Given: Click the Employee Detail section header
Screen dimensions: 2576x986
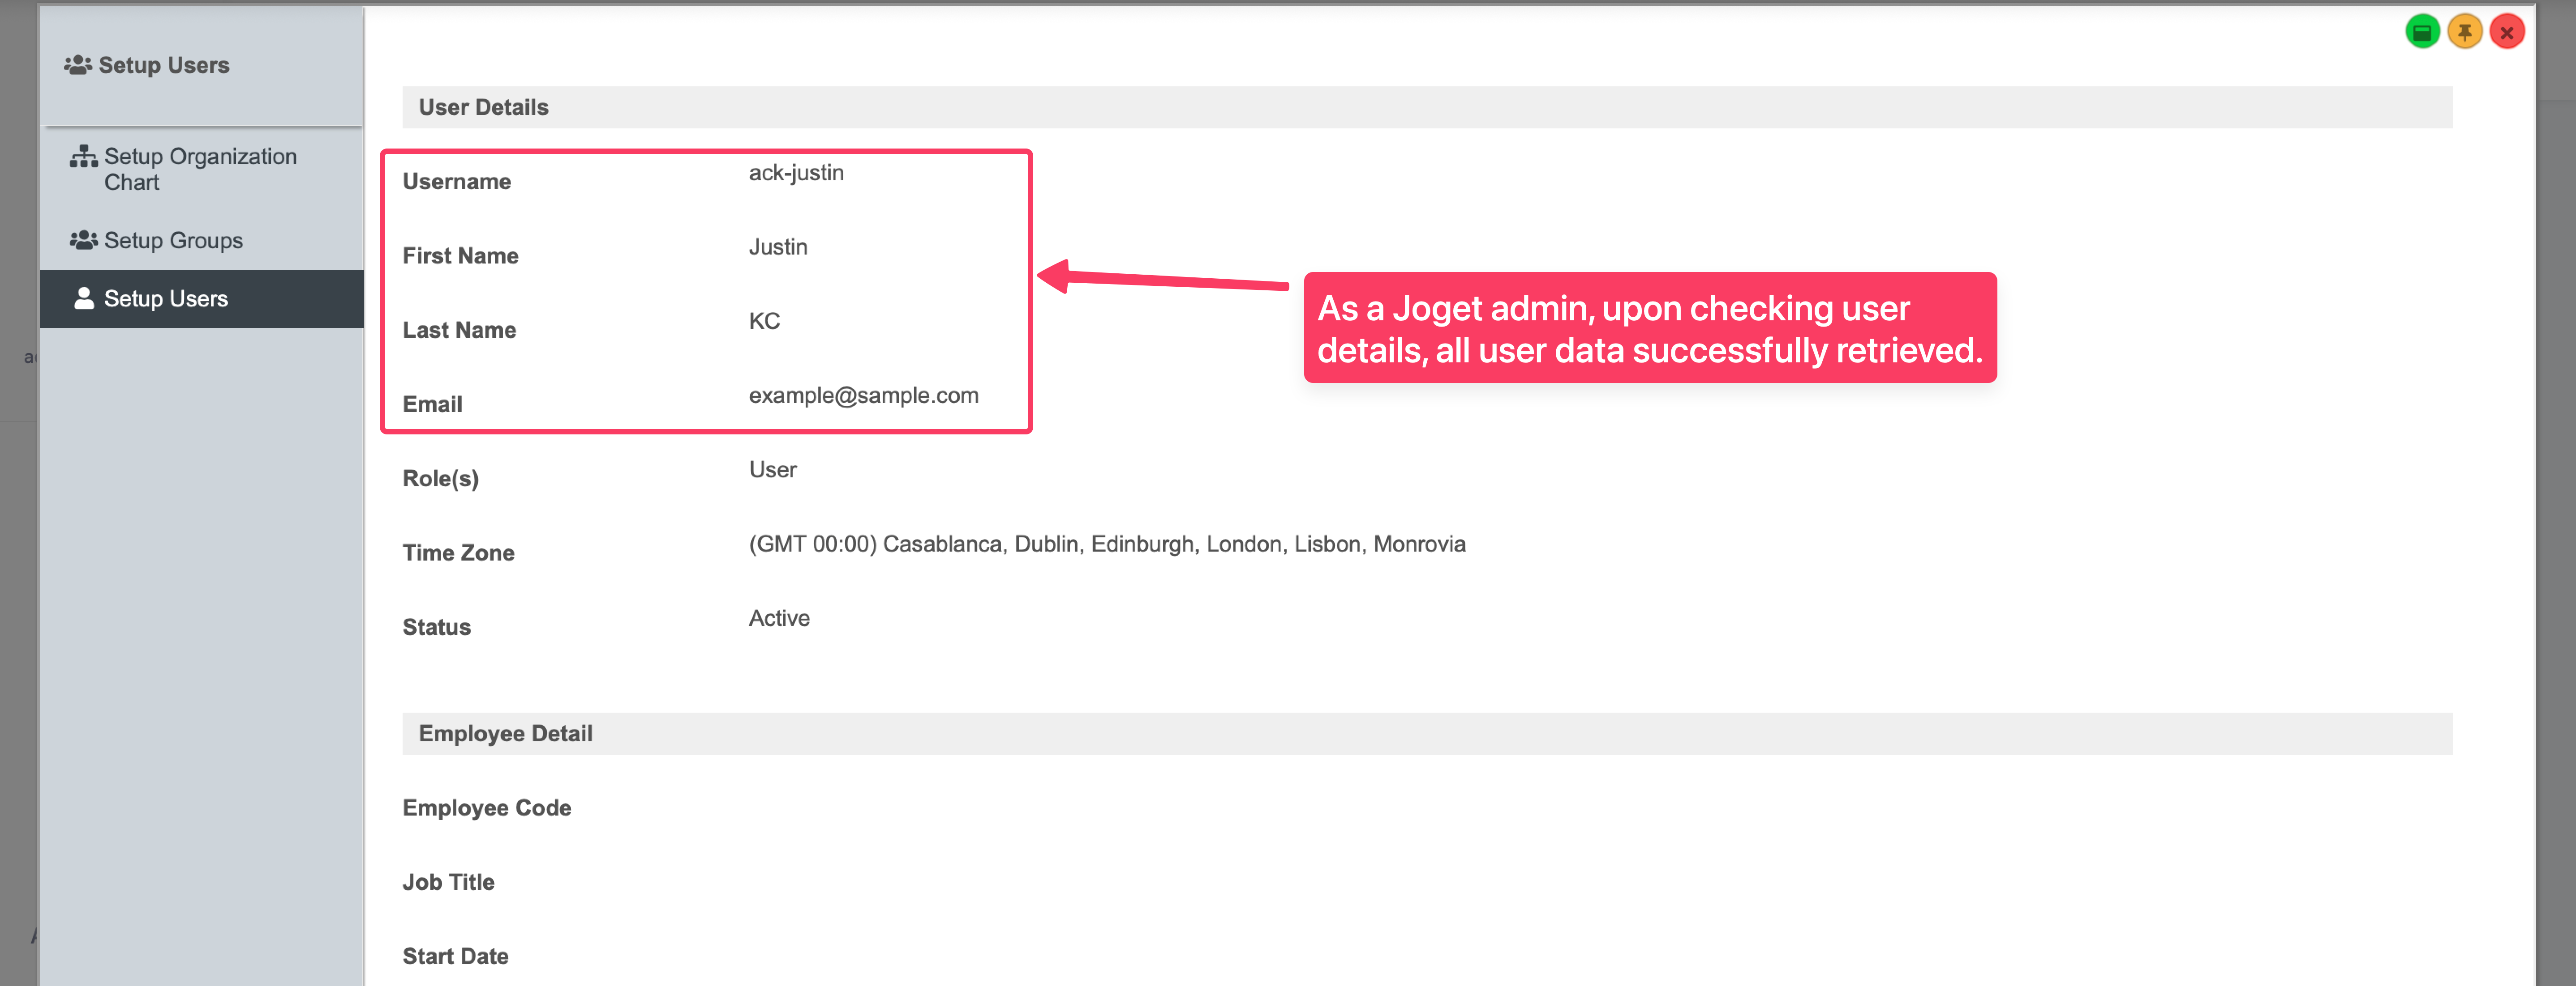Looking at the screenshot, I should point(1427,733).
